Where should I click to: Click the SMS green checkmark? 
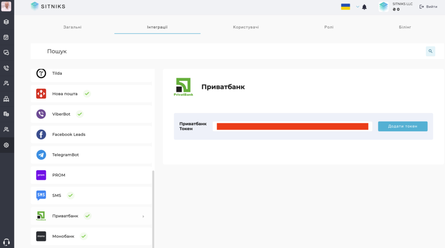click(x=70, y=195)
